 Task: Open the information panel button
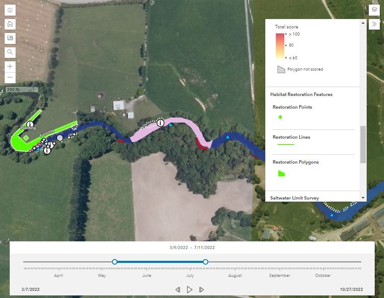point(10,10)
